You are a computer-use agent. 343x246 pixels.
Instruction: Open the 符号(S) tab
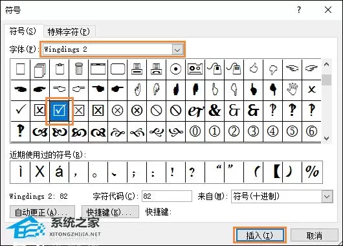click(x=22, y=31)
